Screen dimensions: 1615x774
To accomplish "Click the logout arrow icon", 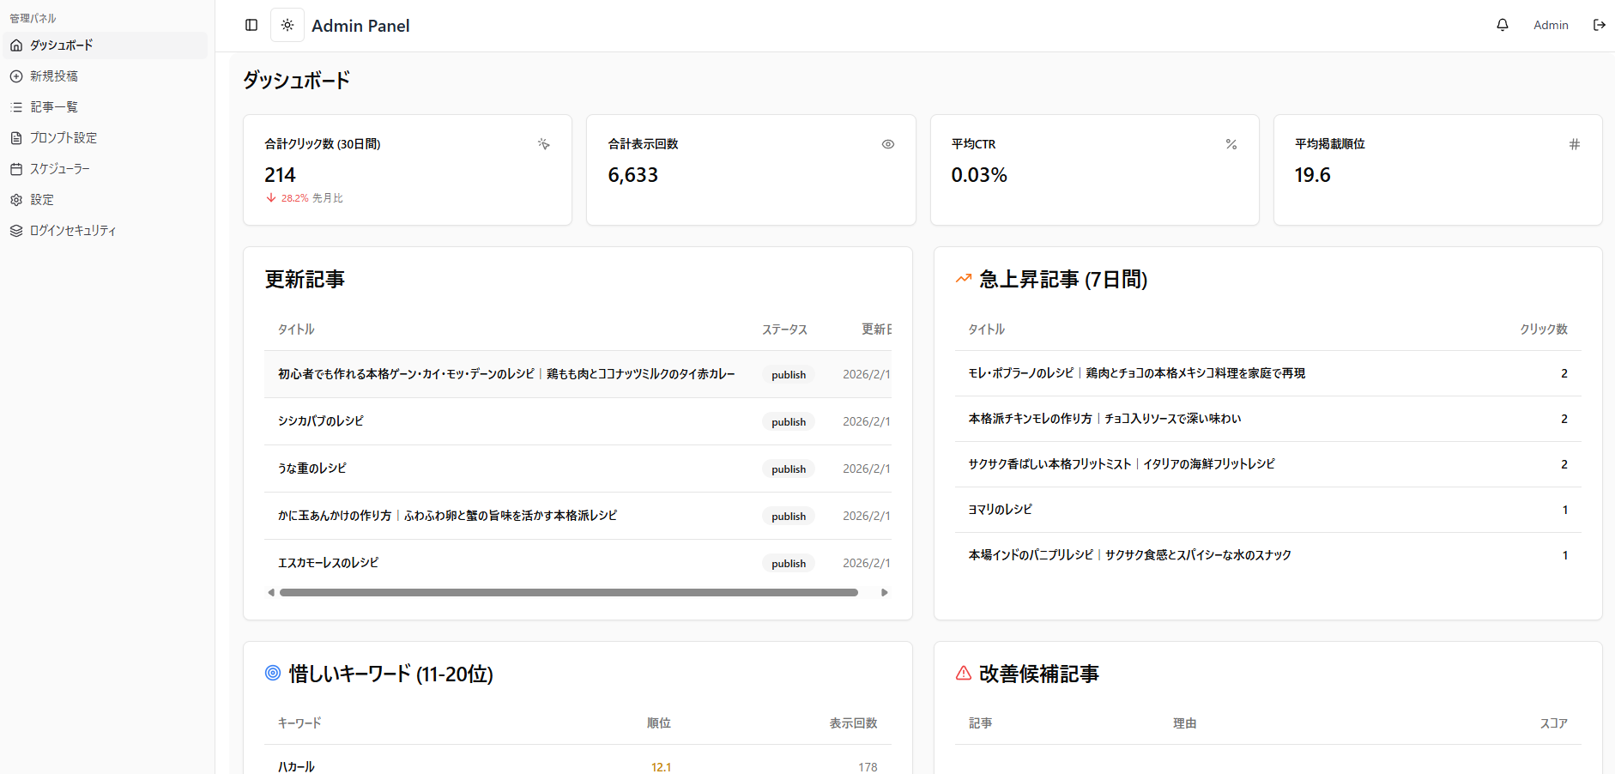I will (1599, 25).
